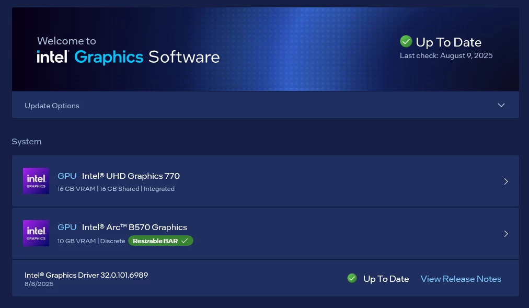Select the Intel UHD Graphics 770 name
The image size is (529, 308).
131,176
